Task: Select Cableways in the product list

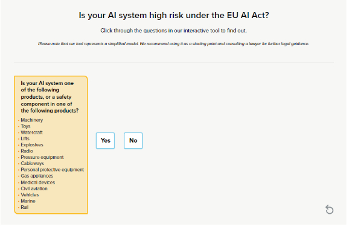Action: coord(32,164)
